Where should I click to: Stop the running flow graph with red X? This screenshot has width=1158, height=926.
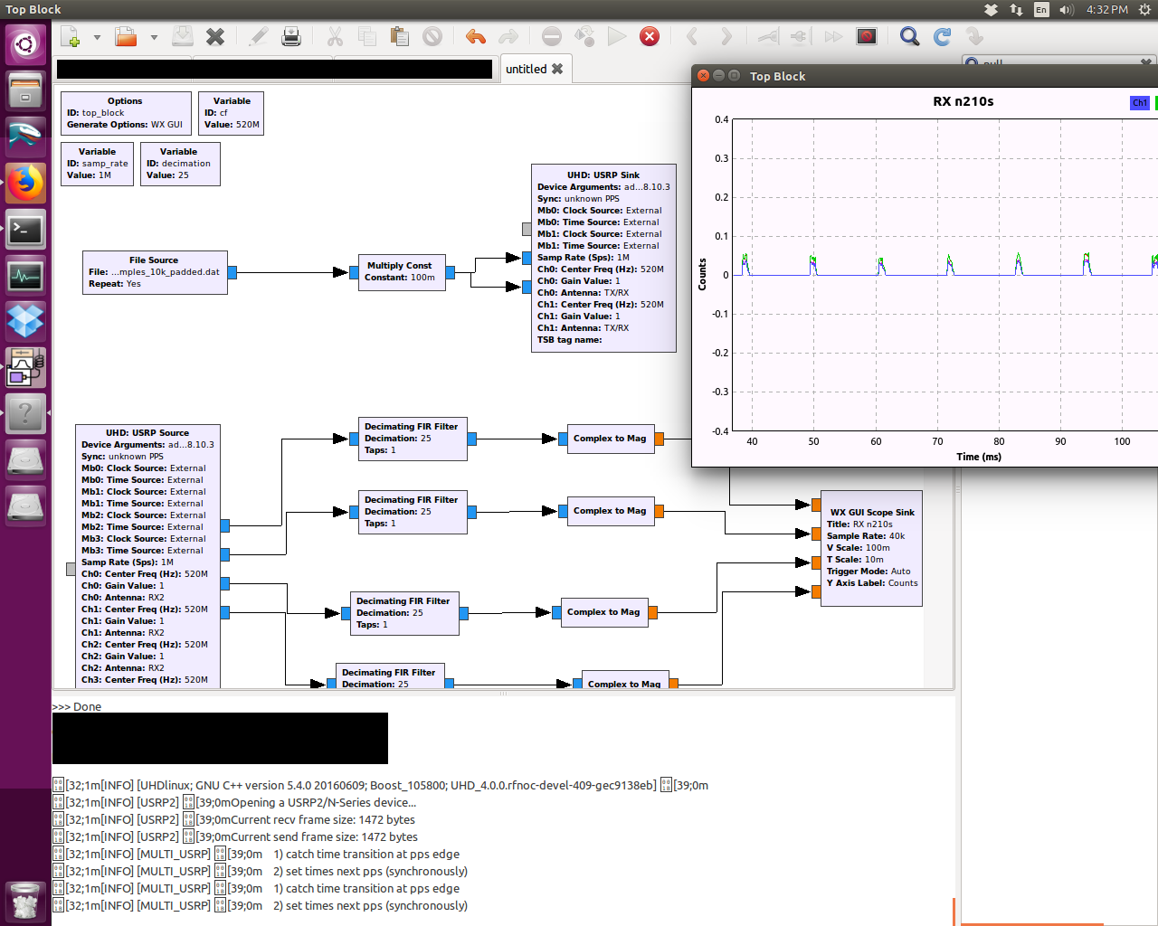pos(650,37)
